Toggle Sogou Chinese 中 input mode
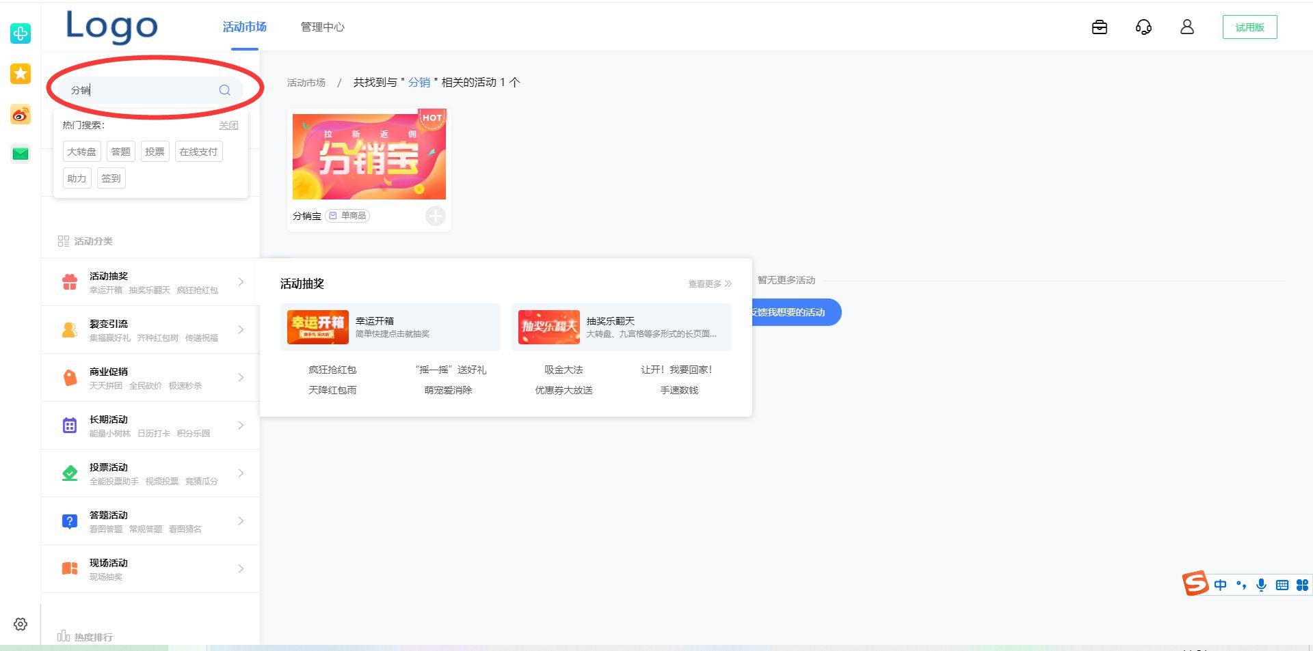 pyautogui.click(x=1221, y=585)
